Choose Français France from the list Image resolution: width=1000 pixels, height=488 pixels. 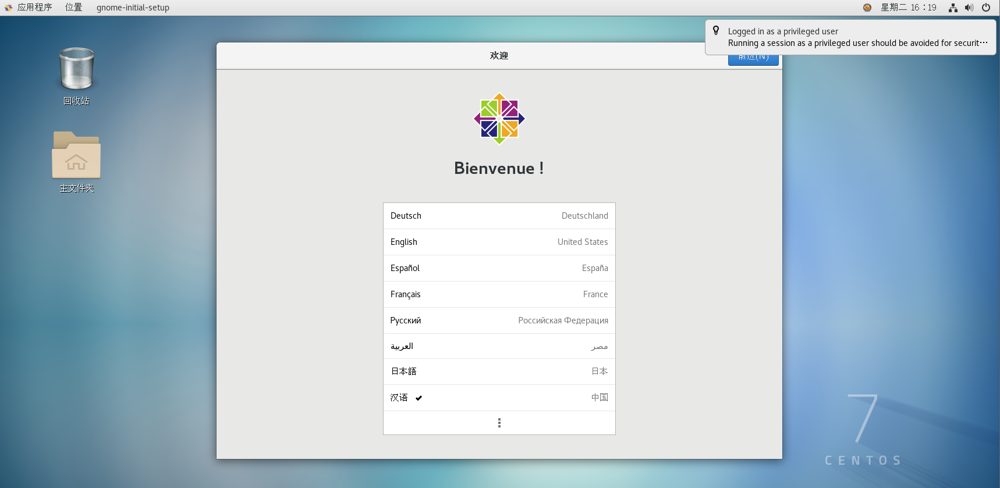click(499, 294)
